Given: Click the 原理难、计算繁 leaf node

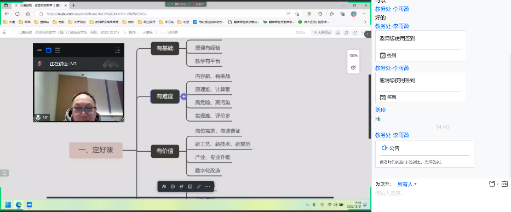Looking at the screenshot, I should (213, 89).
